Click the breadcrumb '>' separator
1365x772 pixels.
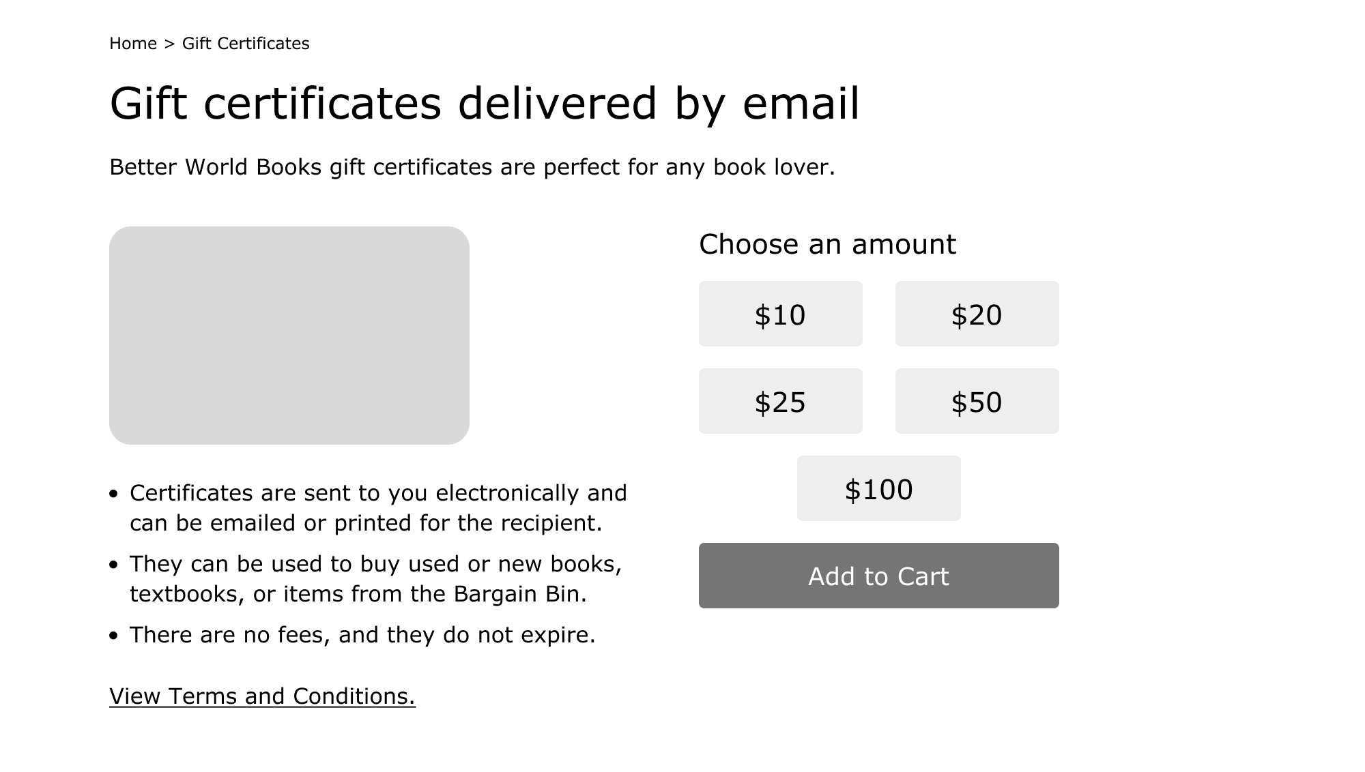169,44
